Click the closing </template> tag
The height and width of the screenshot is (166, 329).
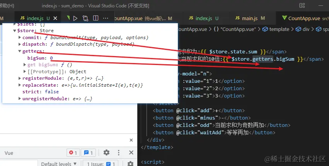(x=157, y=147)
